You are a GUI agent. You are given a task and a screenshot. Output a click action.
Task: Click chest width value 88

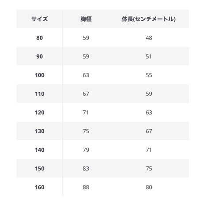(x=86, y=187)
